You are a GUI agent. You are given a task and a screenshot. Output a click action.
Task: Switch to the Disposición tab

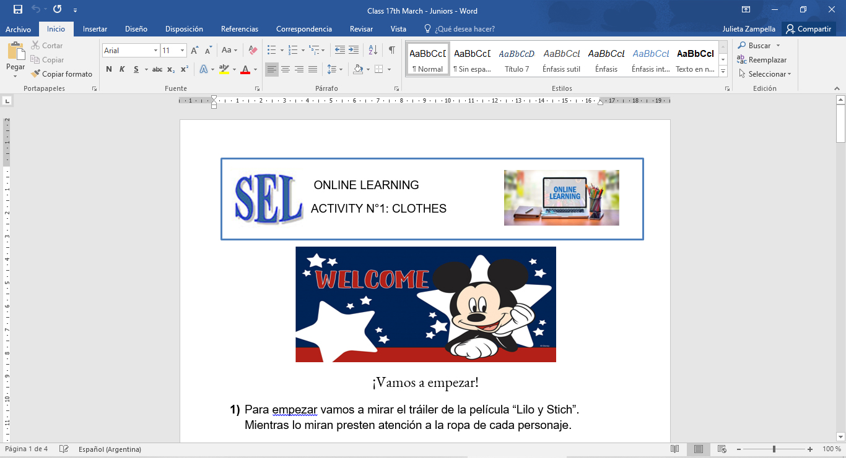coord(184,29)
